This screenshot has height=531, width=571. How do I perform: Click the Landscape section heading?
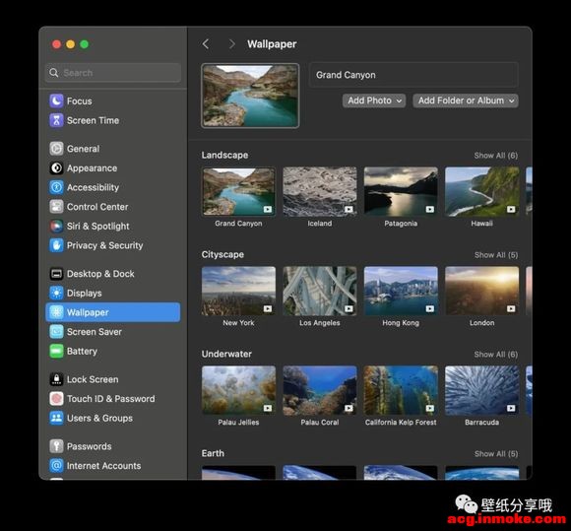pos(224,156)
